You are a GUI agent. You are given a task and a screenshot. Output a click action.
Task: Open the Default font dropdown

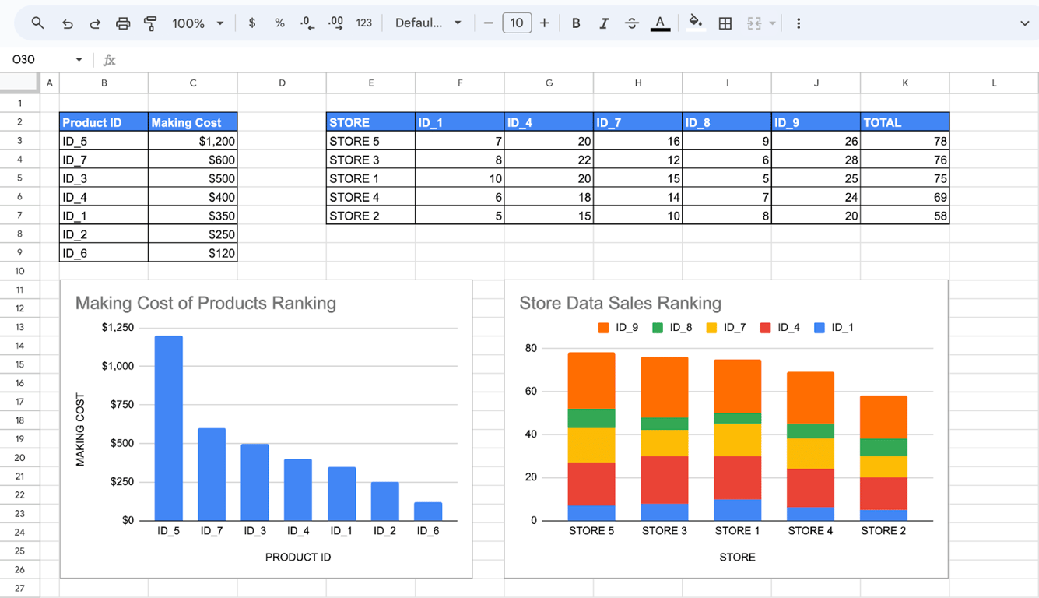(x=428, y=23)
